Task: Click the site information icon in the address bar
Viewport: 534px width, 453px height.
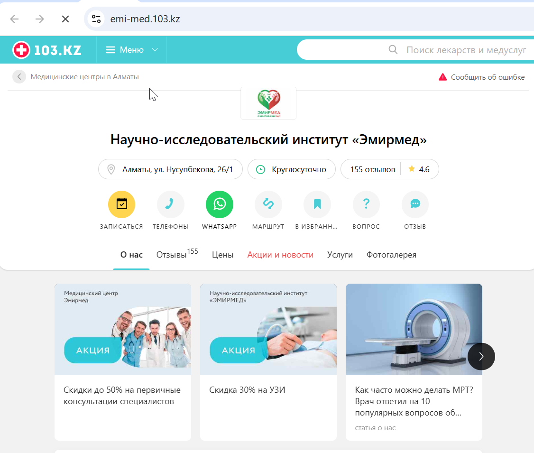Action: pos(96,18)
